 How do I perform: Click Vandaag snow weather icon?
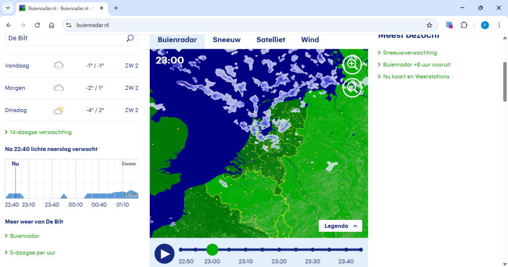pyautogui.click(x=59, y=66)
